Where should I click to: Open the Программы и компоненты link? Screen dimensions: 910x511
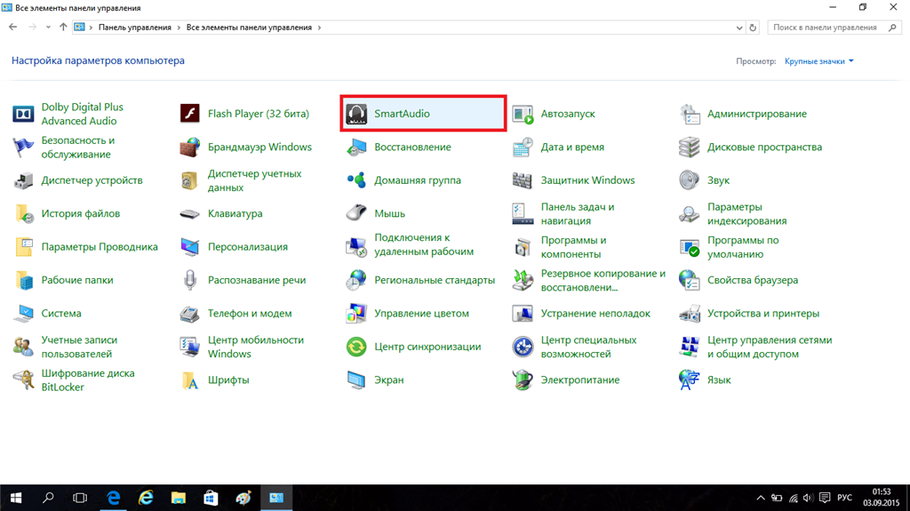573,247
